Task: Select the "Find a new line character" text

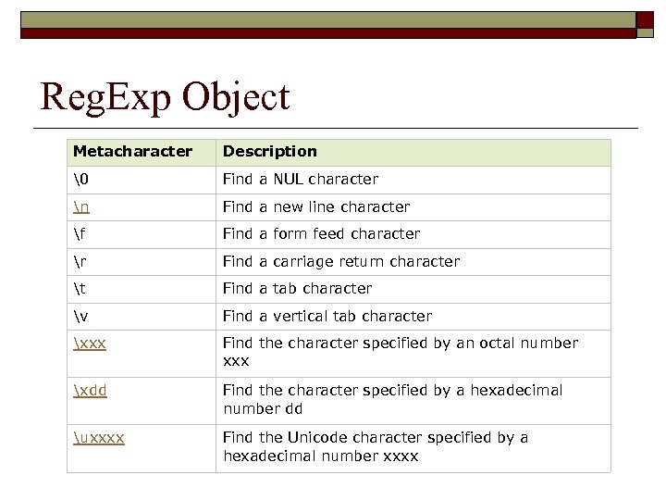Action: tap(316, 206)
